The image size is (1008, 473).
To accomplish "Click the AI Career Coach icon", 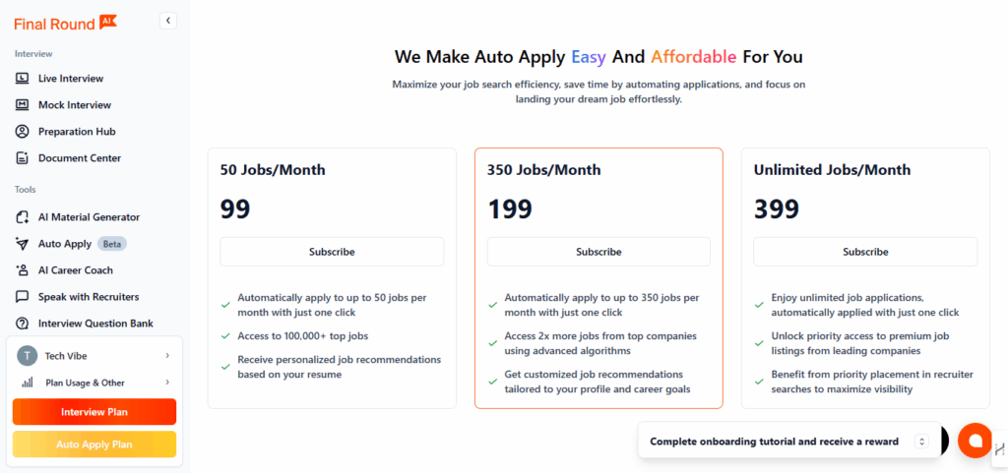I will point(23,270).
